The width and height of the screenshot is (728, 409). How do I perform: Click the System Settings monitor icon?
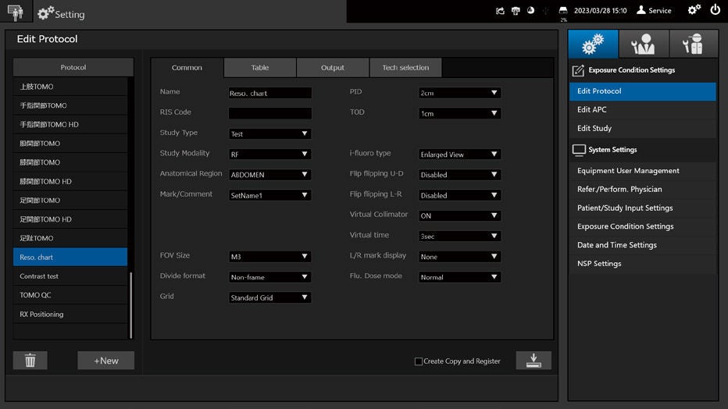coord(579,150)
